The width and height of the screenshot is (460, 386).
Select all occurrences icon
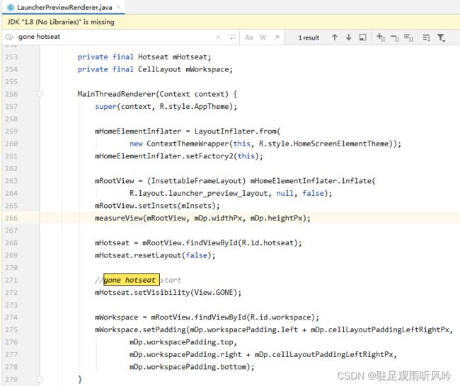(408, 37)
